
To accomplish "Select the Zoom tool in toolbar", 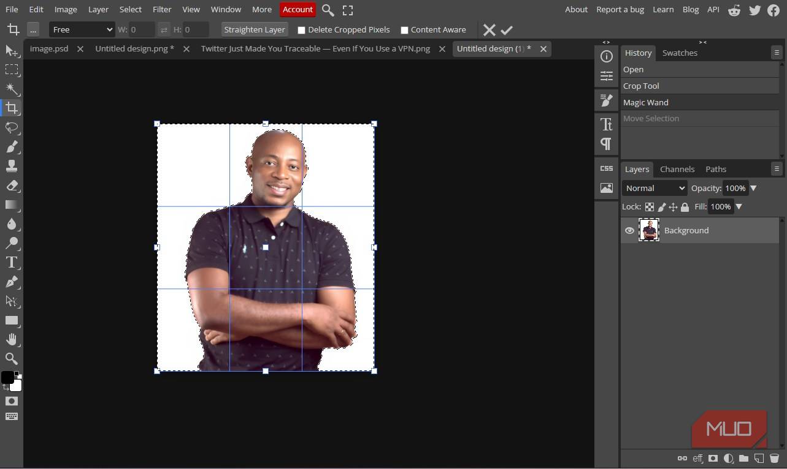I will coord(12,359).
